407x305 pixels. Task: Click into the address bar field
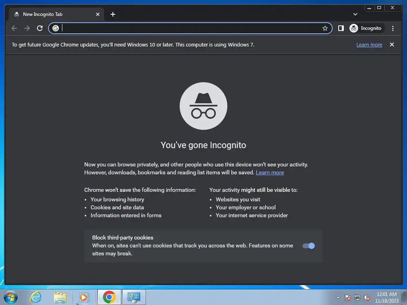[x=191, y=28]
